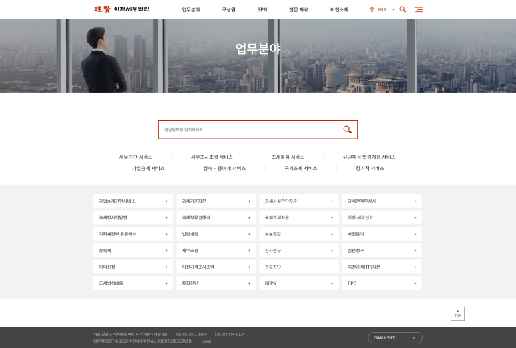
Task: Click the 조세범칙대응 card label
Action: pos(111,283)
